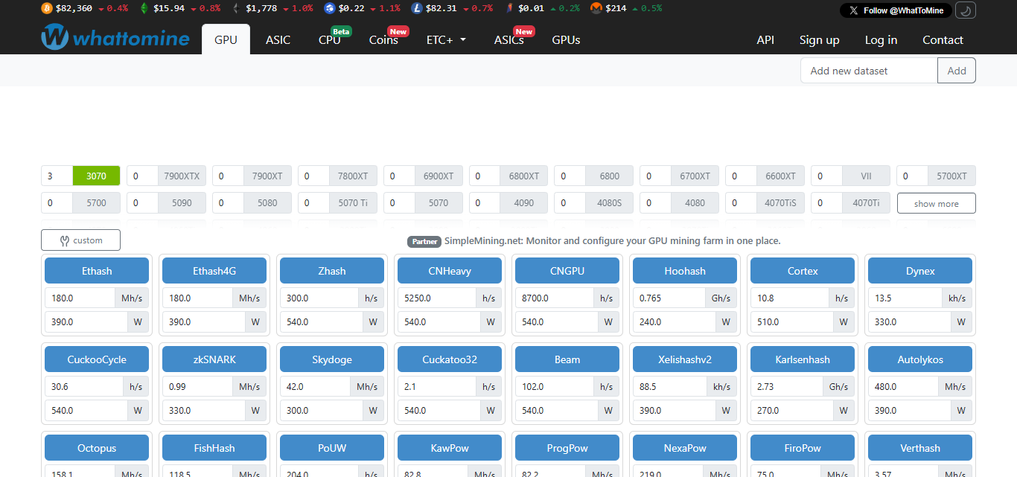The height and width of the screenshot is (477, 1017).
Task: Toggle the Cortex algorithm
Action: coord(803,271)
